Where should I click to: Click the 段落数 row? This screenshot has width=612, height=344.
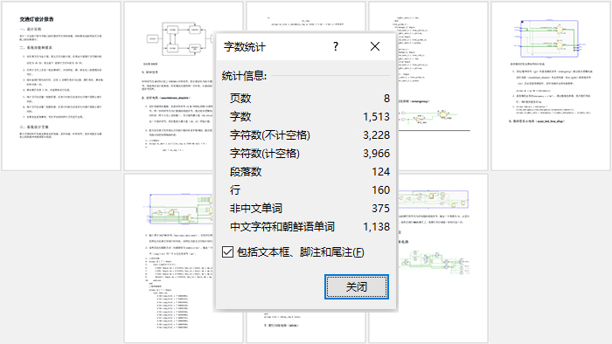coord(309,171)
